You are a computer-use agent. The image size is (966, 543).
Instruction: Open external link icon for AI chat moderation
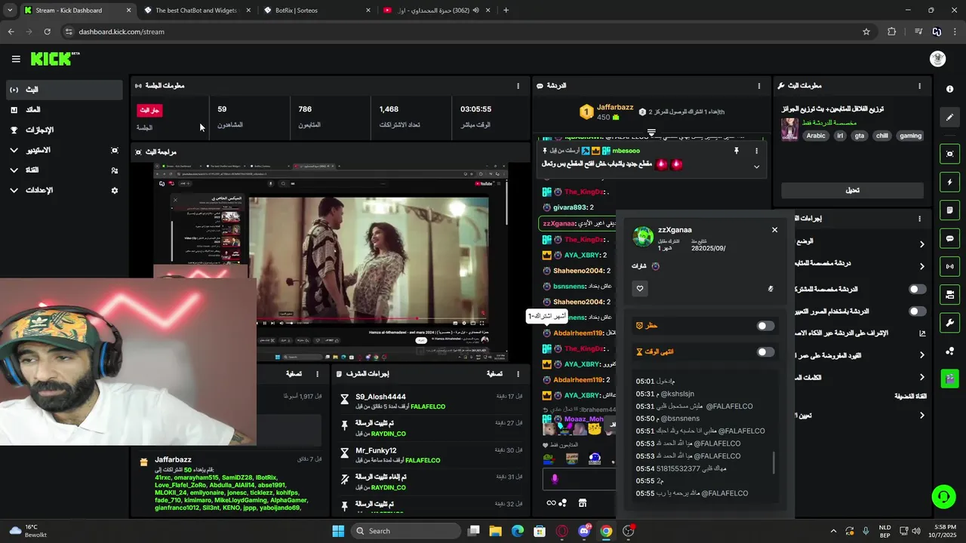point(921,333)
